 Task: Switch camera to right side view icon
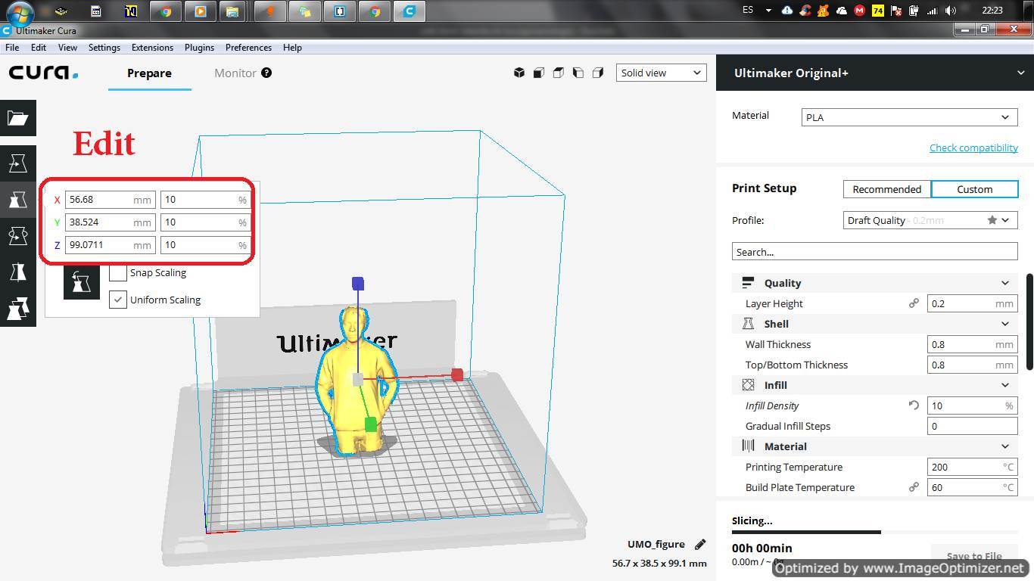(598, 73)
